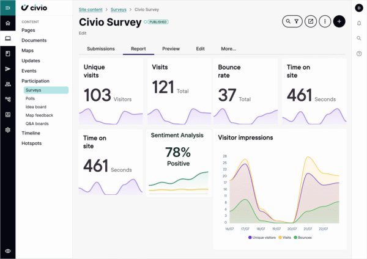Open the D user profile avatar
The width and height of the screenshot is (367, 259).
359,8
